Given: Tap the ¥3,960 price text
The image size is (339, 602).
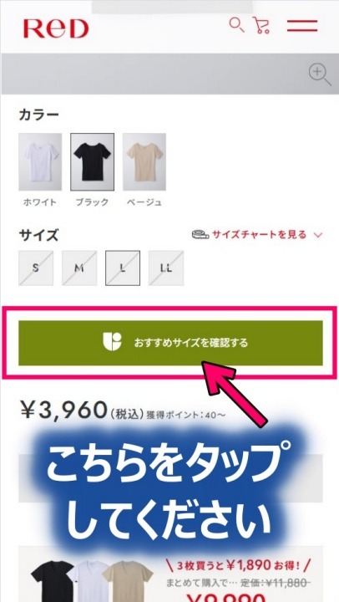Looking at the screenshot, I should (x=63, y=410).
